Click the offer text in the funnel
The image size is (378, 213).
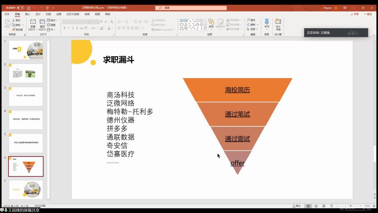tap(237, 163)
